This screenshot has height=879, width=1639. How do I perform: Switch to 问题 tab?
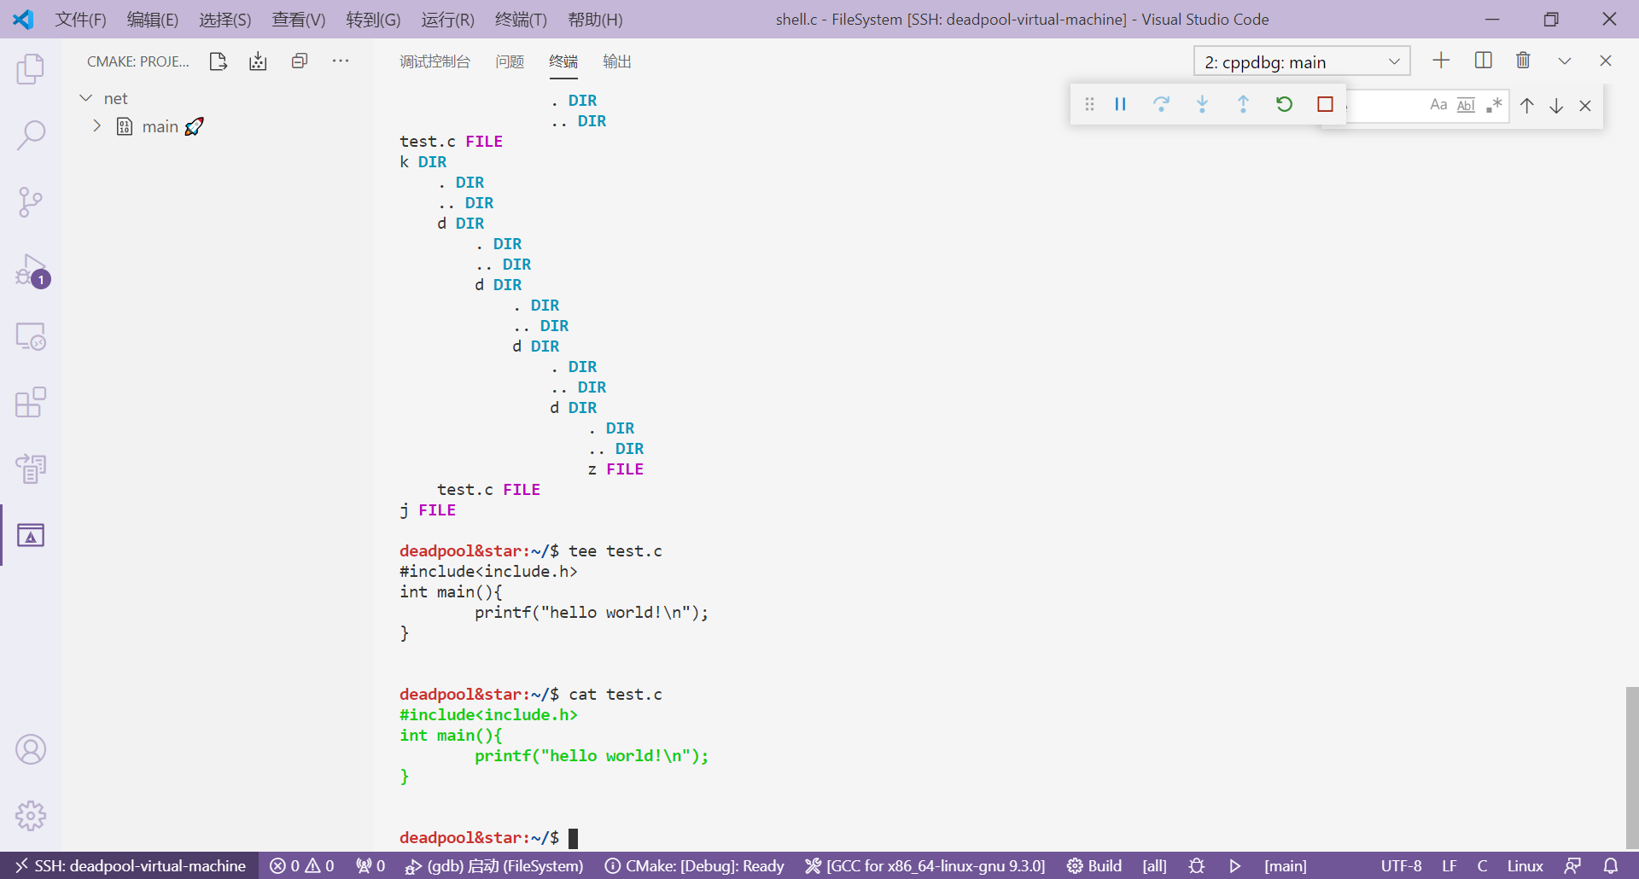tap(510, 61)
